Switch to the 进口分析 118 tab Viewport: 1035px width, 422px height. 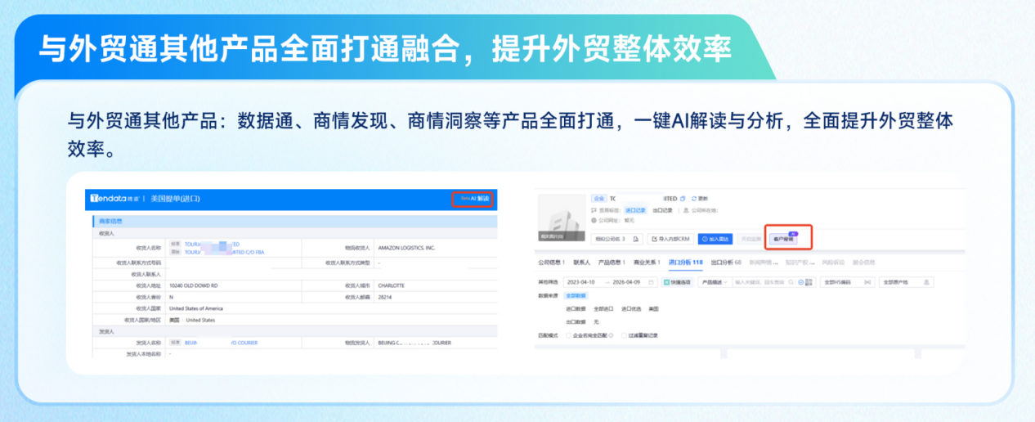[x=685, y=263]
